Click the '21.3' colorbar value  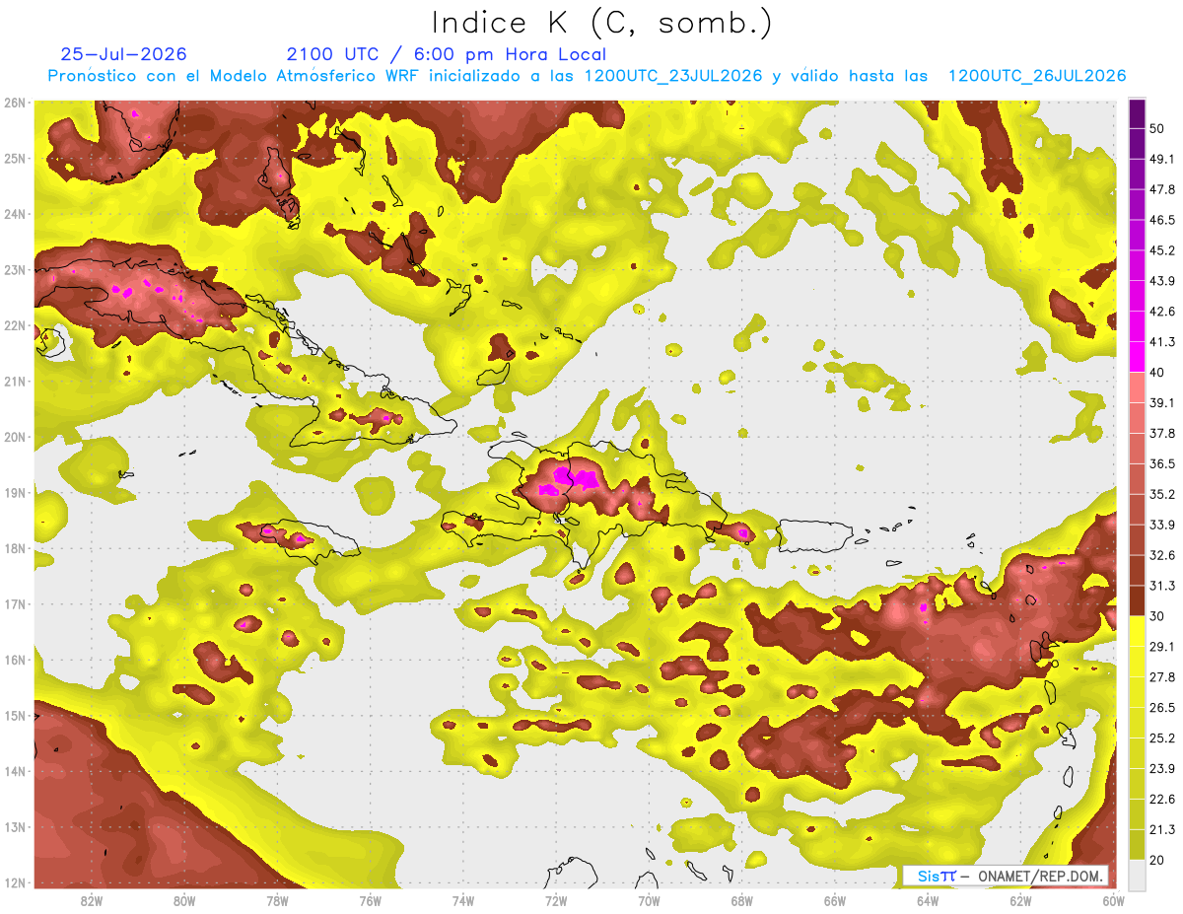click(x=1162, y=829)
